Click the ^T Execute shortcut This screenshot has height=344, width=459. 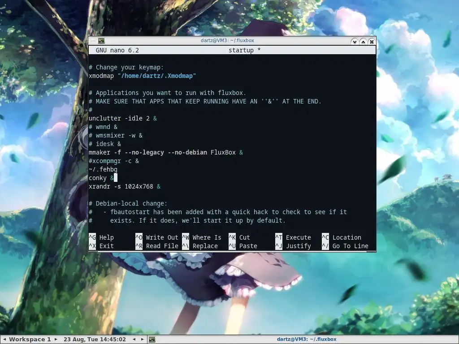293,237
